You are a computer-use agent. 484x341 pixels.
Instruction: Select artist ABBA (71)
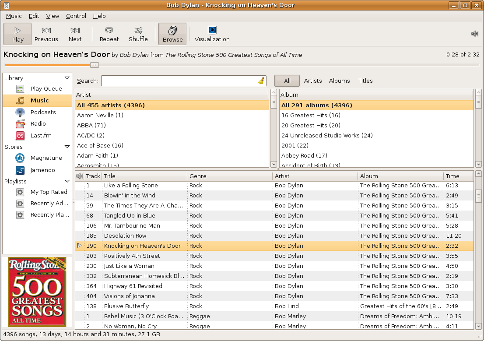pyautogui.click(x=172, y=125)
